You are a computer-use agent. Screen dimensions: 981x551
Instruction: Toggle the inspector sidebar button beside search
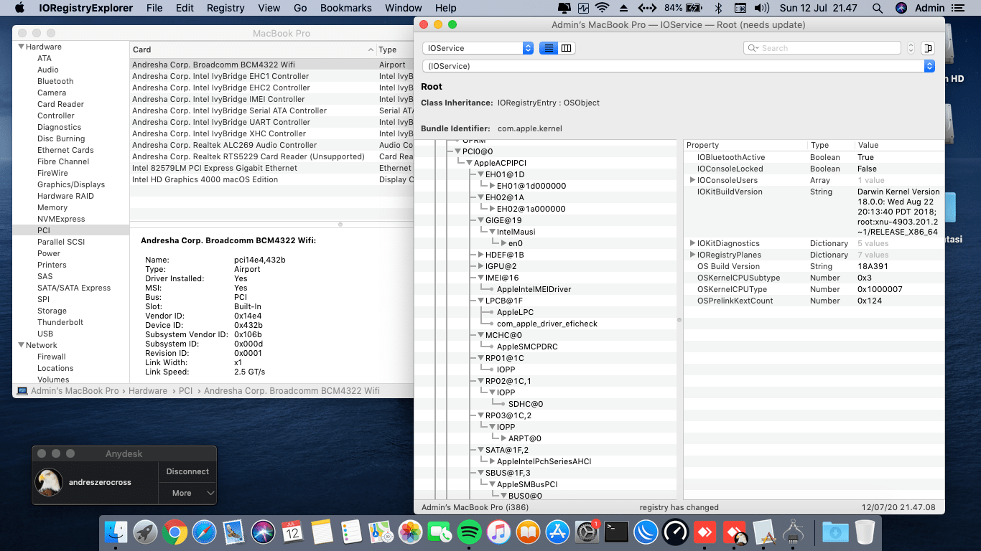tap(928, 48)
